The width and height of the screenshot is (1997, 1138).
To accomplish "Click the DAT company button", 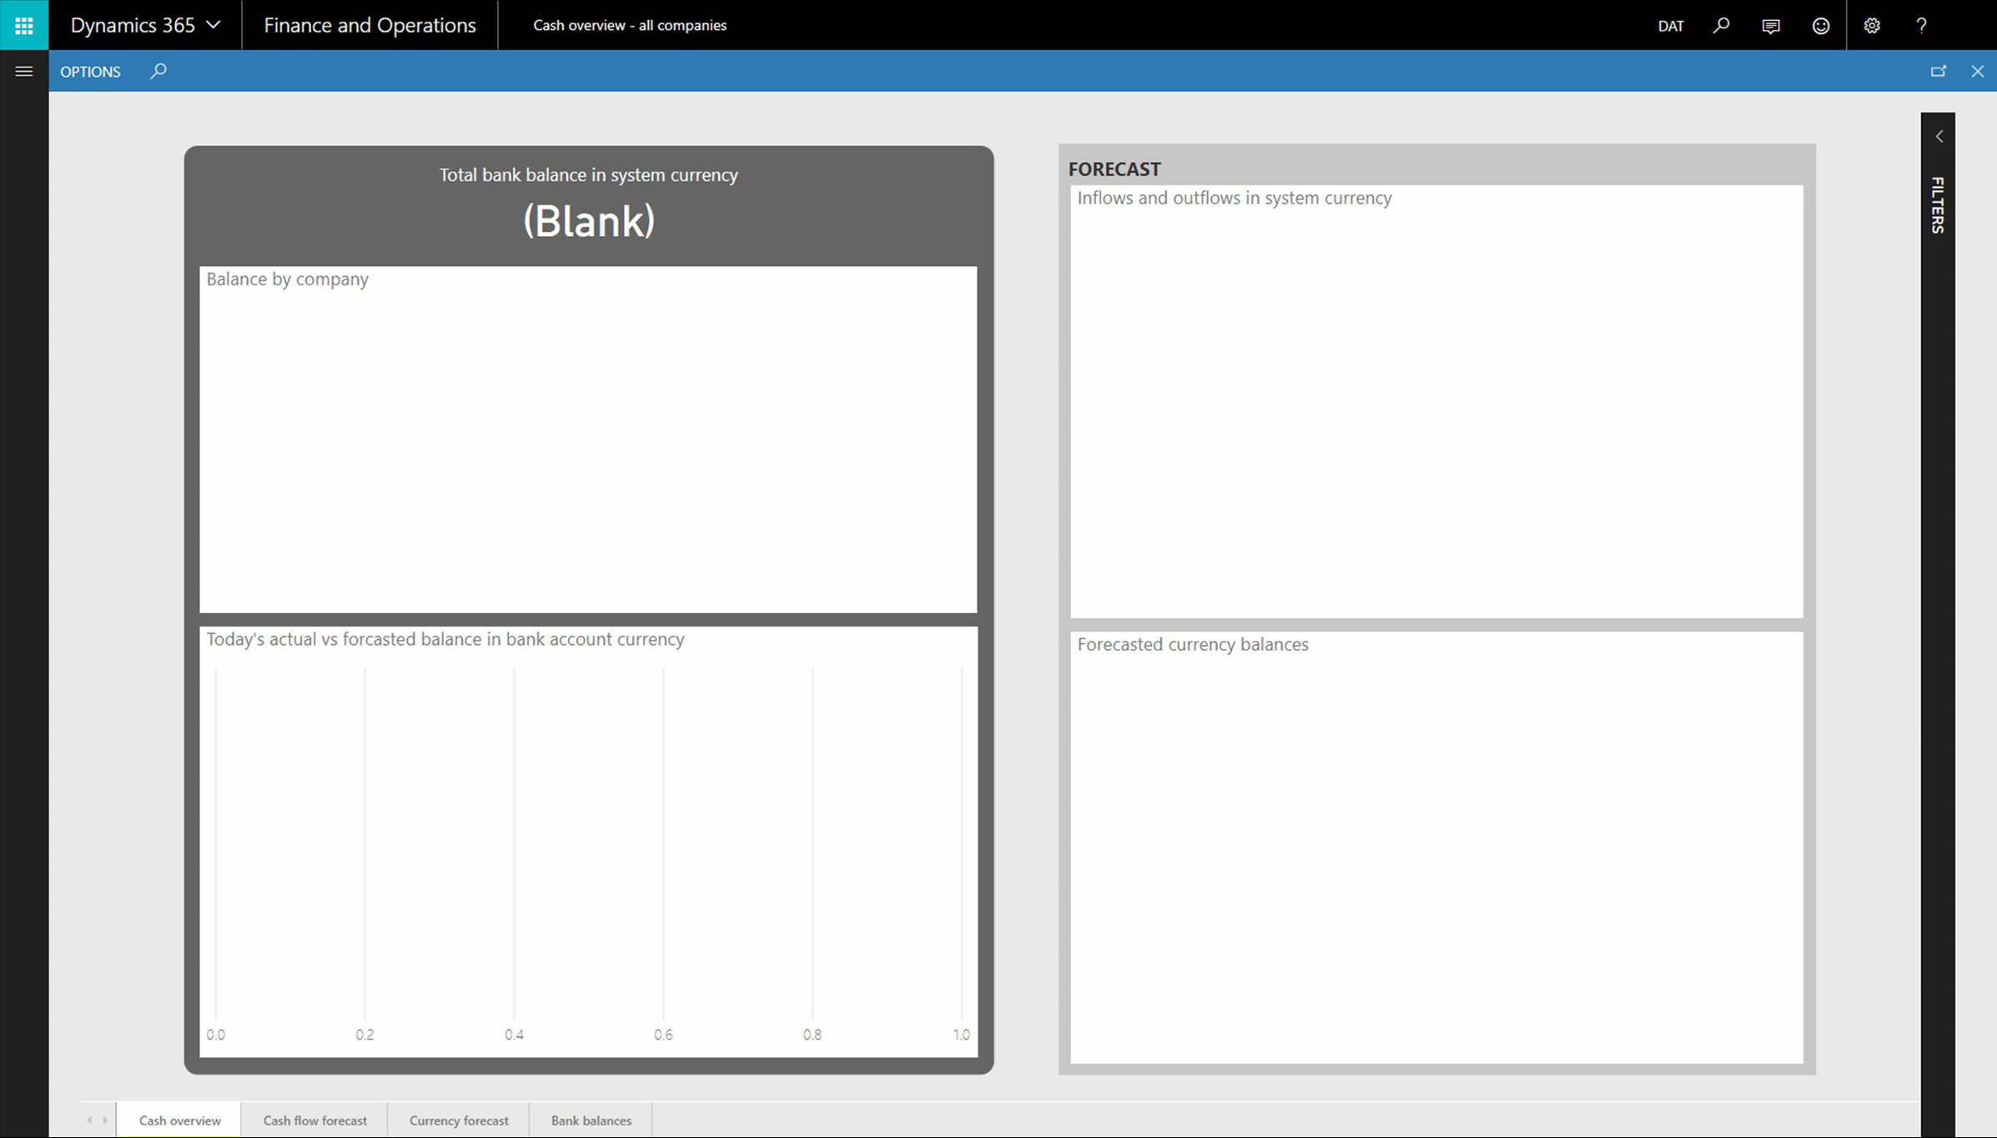I will (x=1671, y=25).
